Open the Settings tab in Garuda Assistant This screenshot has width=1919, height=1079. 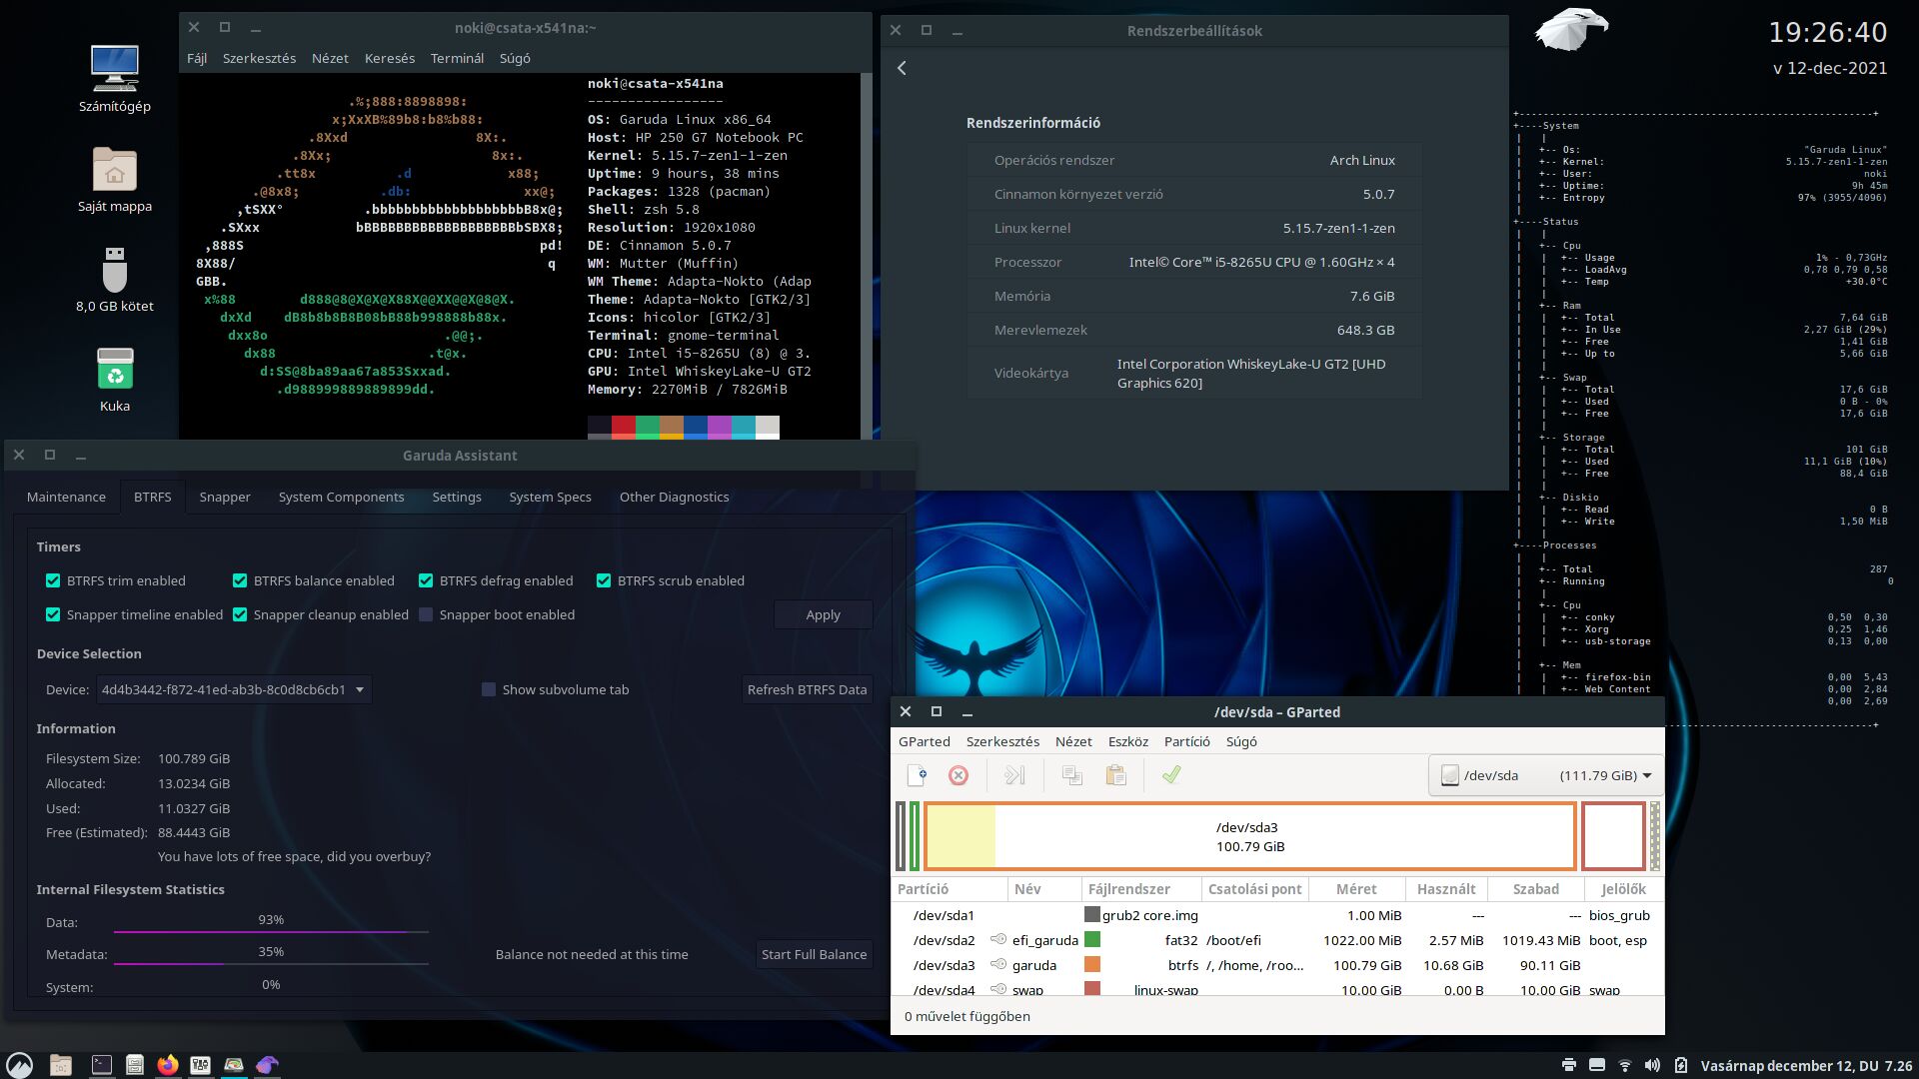[x=457, y=497]
